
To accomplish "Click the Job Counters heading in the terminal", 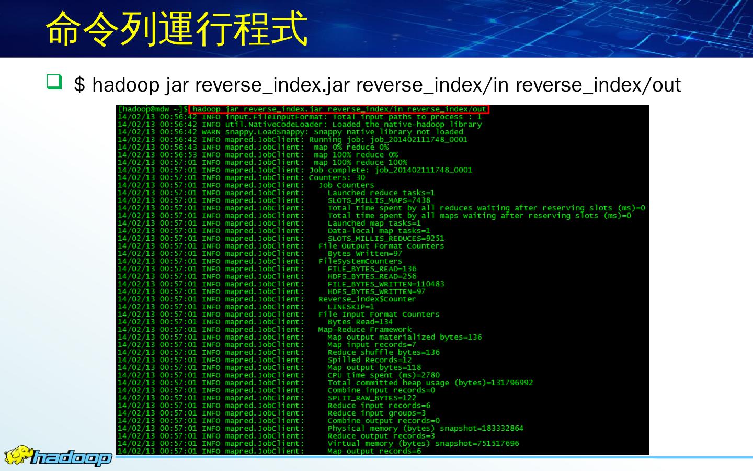I will click(x=346, y=185).
